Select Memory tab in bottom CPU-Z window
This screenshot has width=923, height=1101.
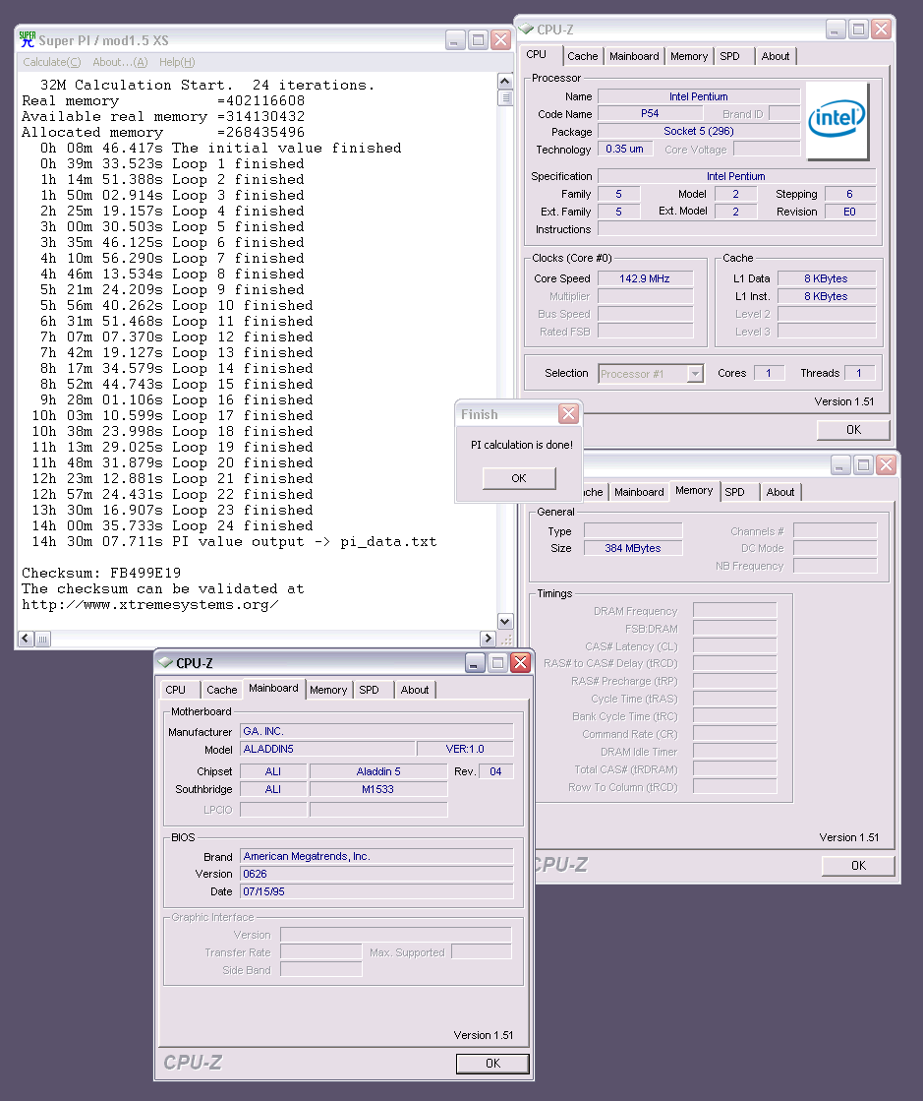(328, 691)
